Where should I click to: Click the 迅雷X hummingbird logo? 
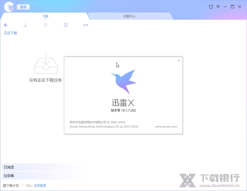(x=123, y=82)
